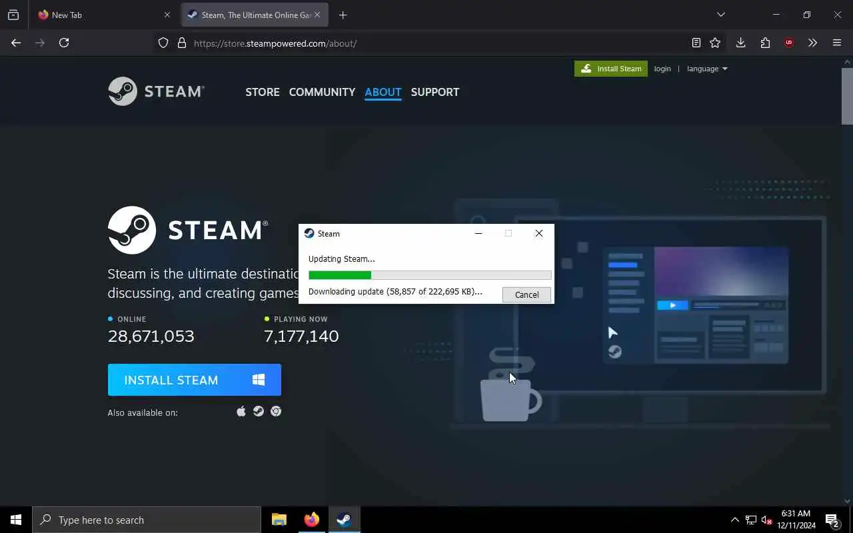Open the extensions puzzle-piece icon
853x533 pixels.
(x=765, y=43)
